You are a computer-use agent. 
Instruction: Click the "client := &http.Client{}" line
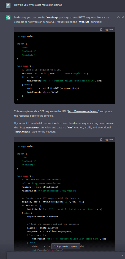pyautogui.click(x=43, y=228)
